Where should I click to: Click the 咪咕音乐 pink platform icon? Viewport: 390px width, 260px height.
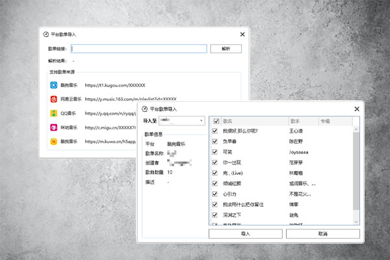[x=54, y=127]
